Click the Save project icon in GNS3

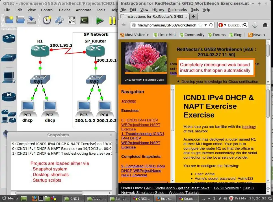31,20
